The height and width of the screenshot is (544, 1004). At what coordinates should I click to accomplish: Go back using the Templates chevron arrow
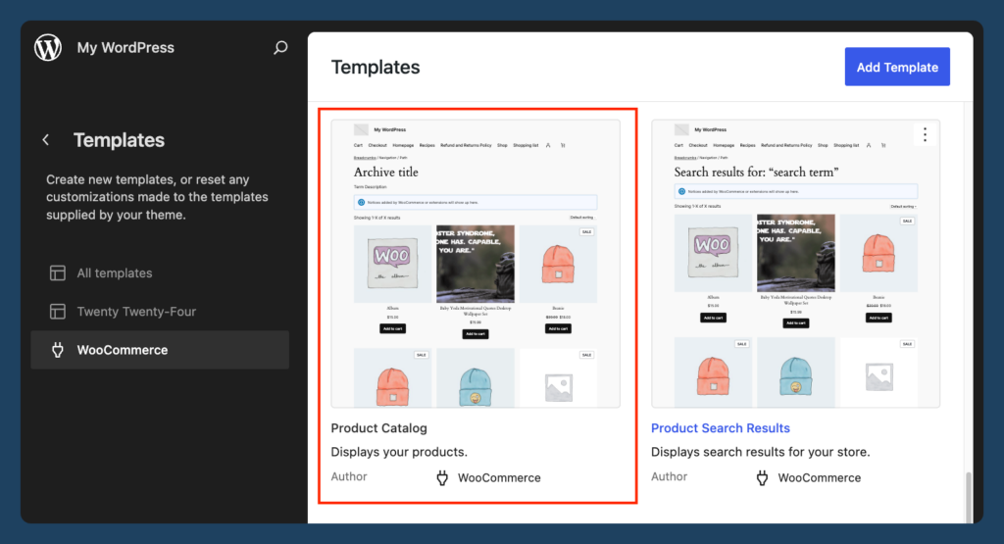point(45,139)
